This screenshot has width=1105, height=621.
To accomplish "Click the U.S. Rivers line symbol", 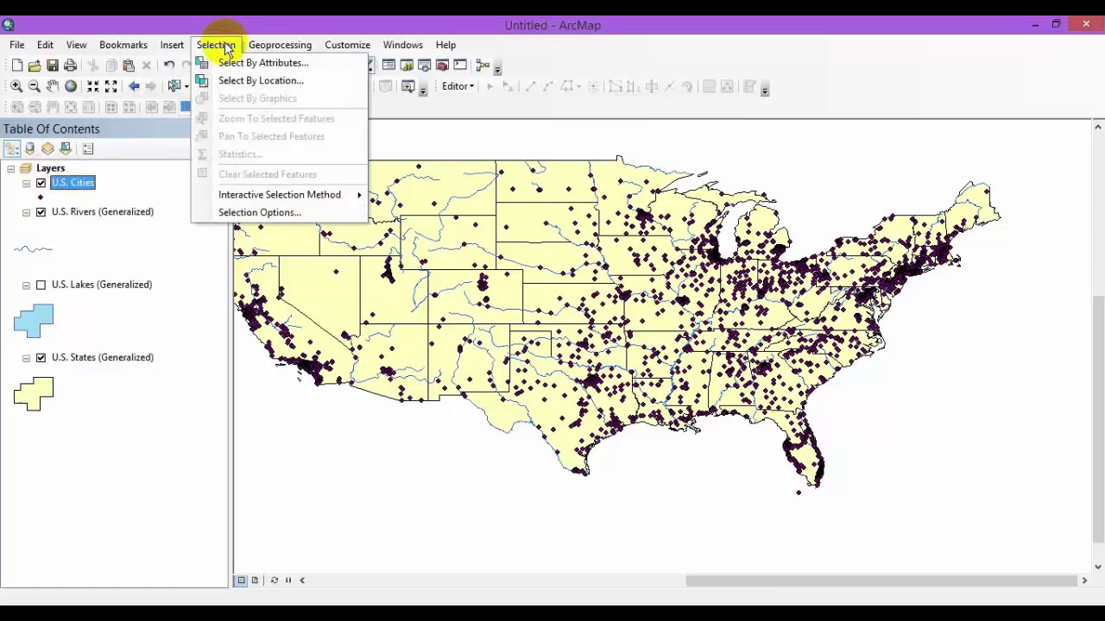I will tap(34, 249).
